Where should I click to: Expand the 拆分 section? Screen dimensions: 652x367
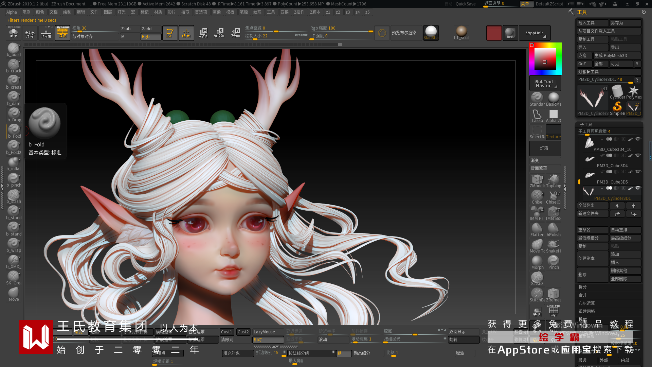coord(583,287)
